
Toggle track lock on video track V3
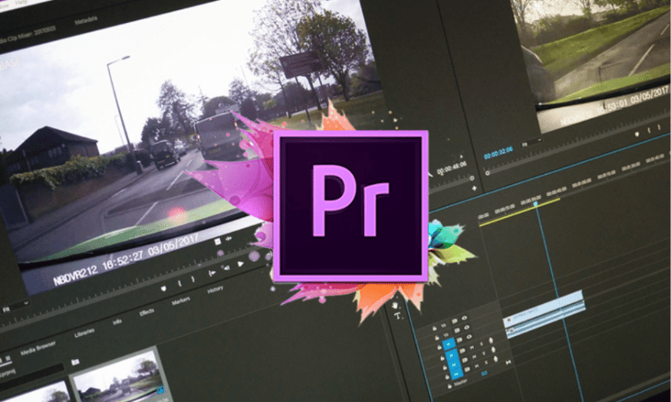click(x=434, y=328)
